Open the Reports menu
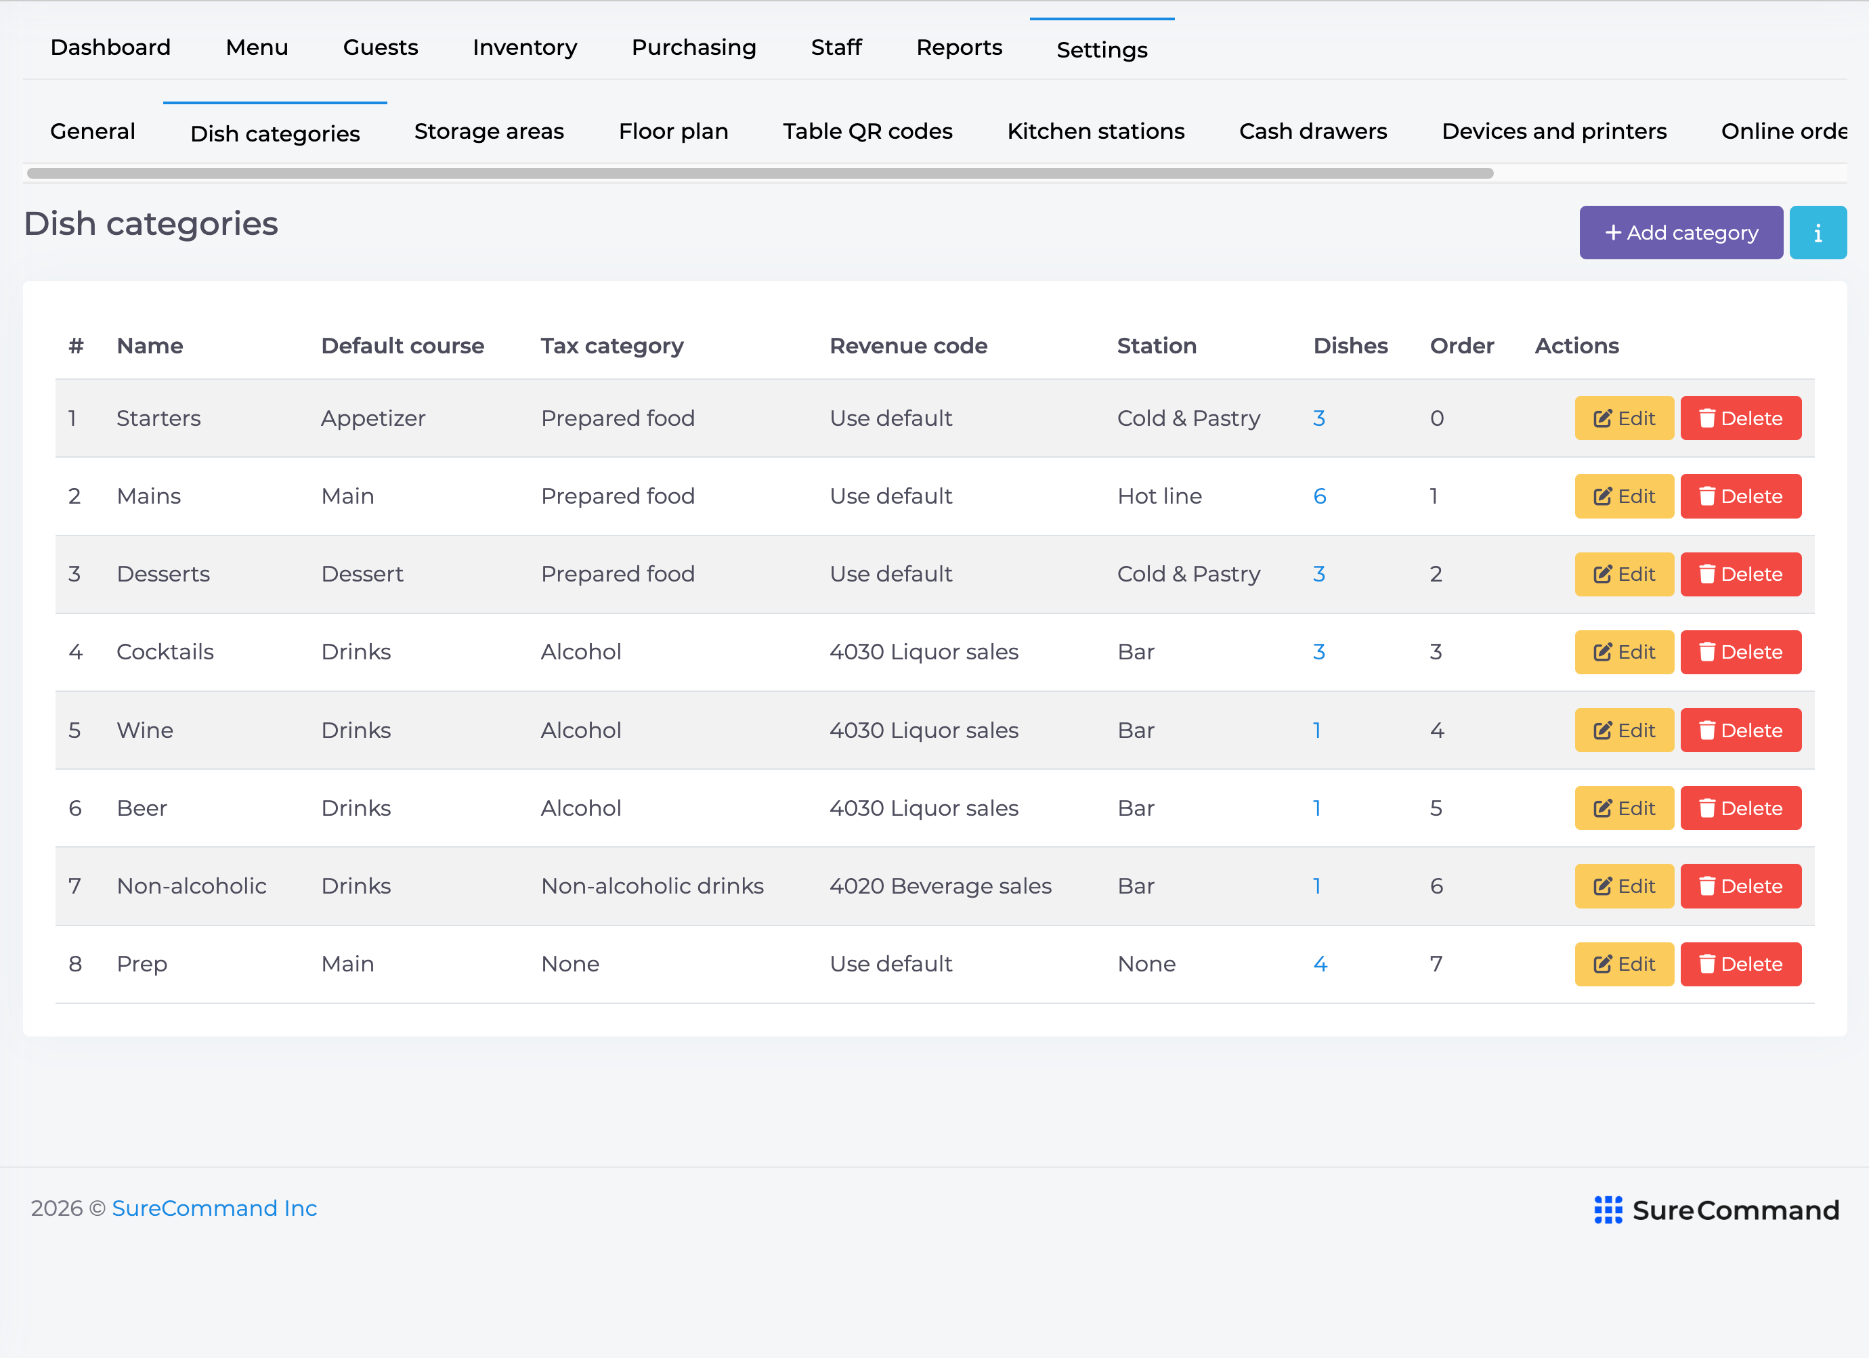 click(958, 48)
